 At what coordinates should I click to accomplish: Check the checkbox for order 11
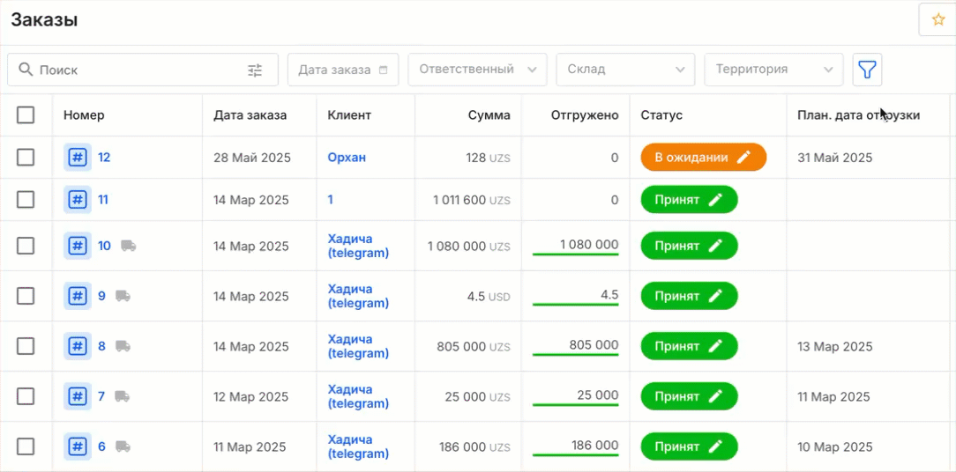coord(26,200)
